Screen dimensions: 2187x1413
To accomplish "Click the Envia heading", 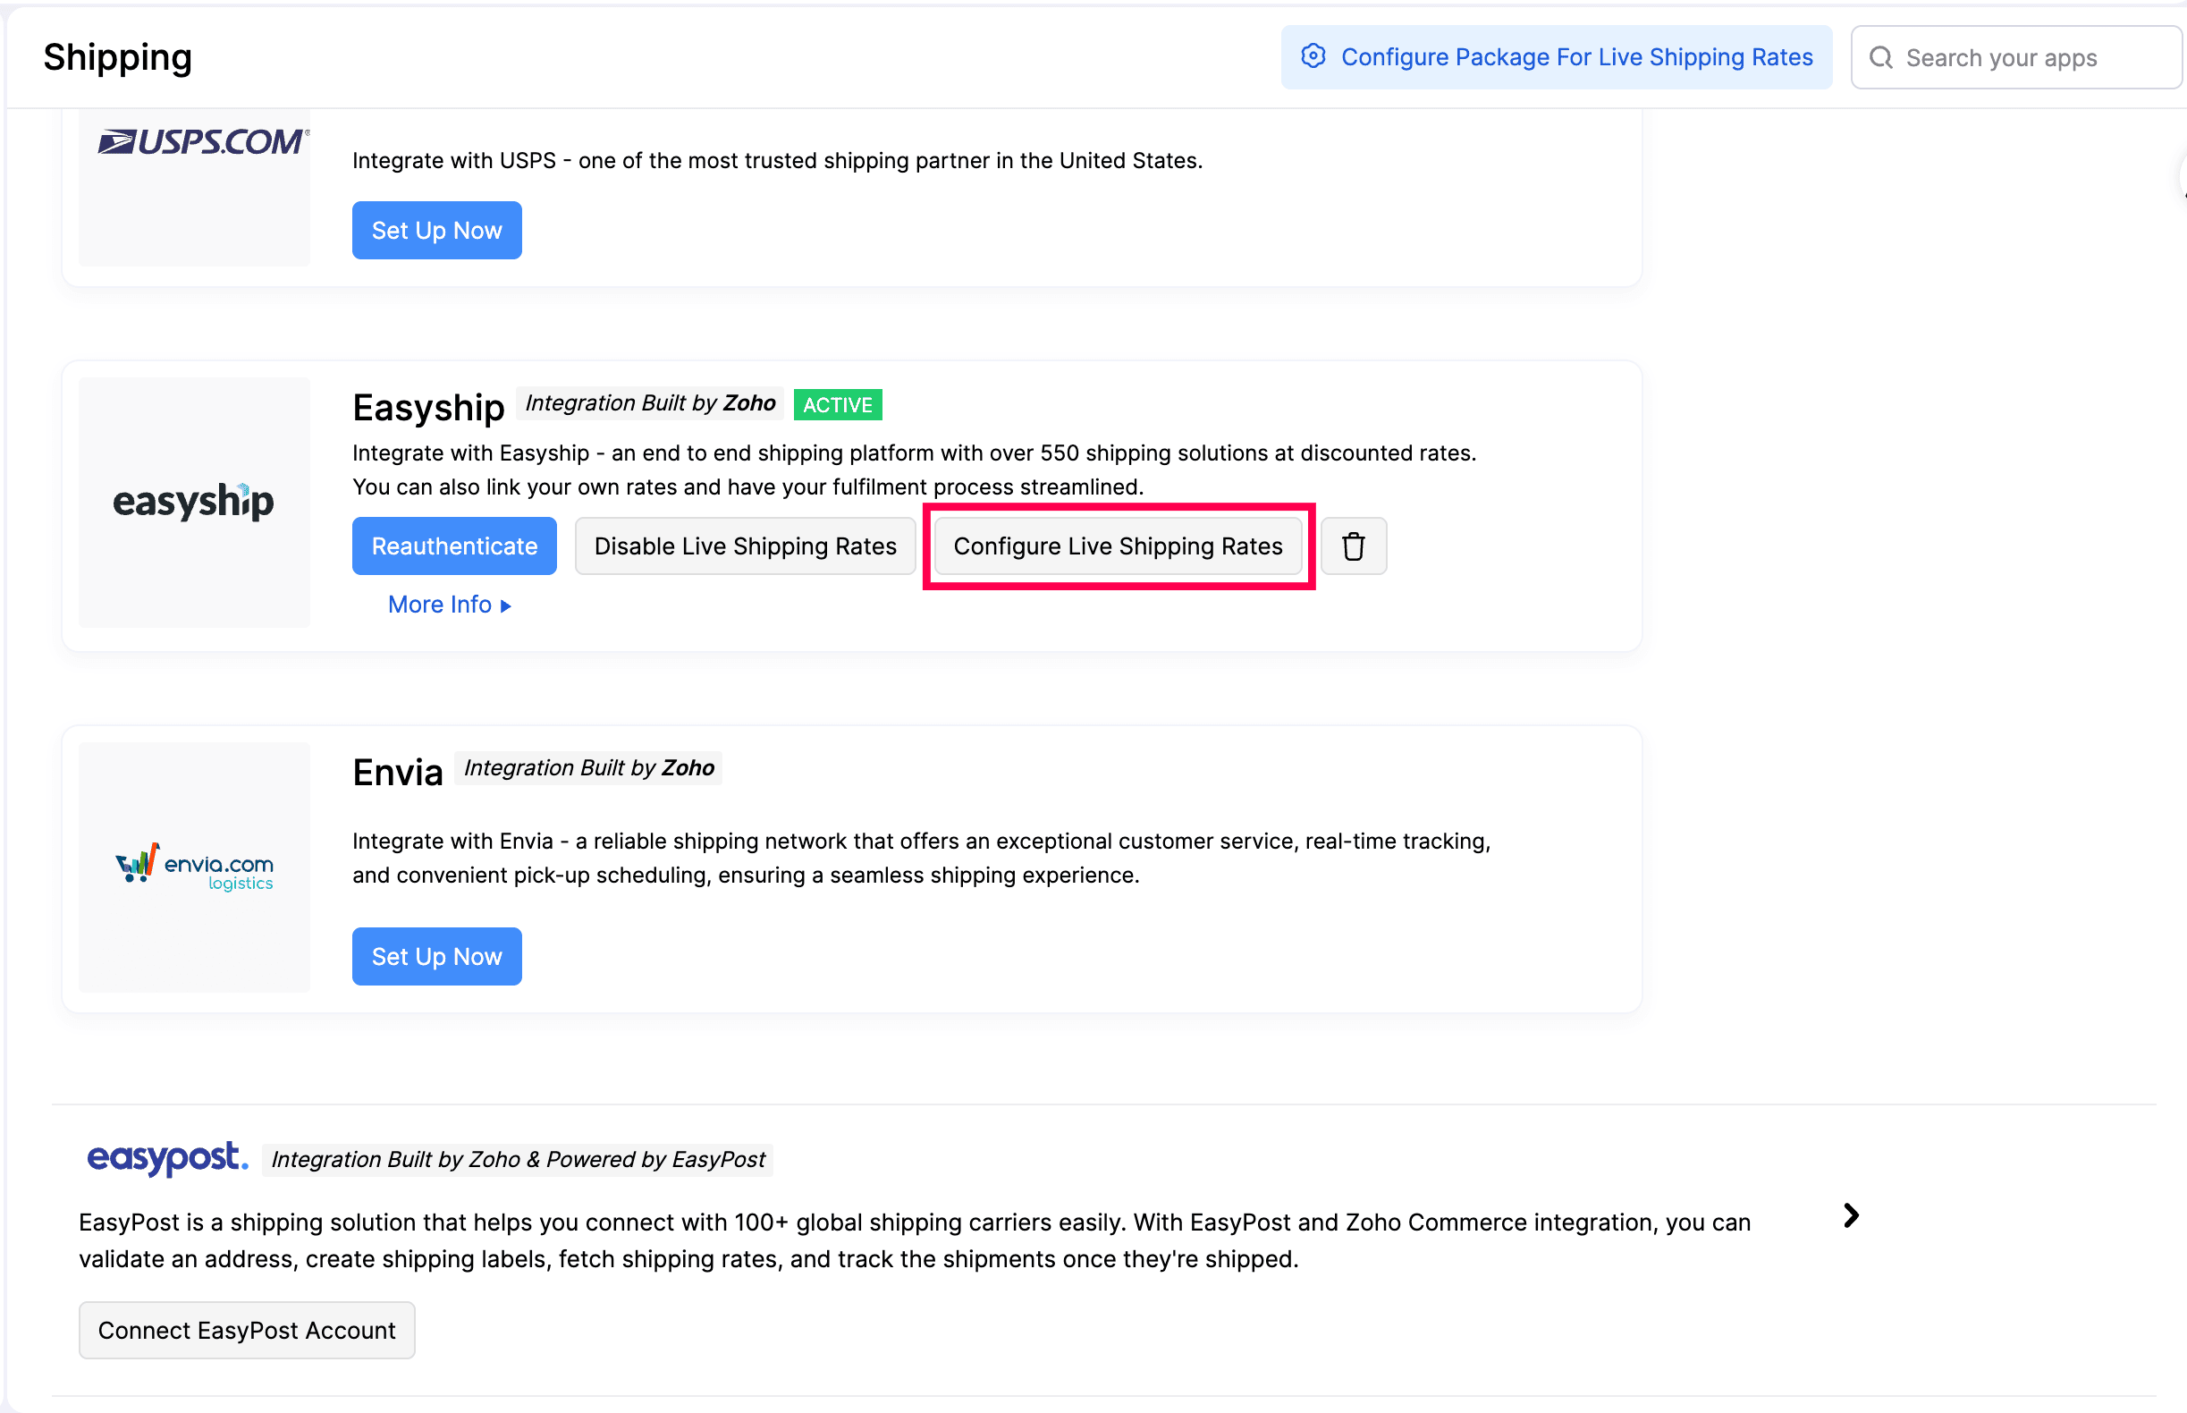I will pos(397,773).
